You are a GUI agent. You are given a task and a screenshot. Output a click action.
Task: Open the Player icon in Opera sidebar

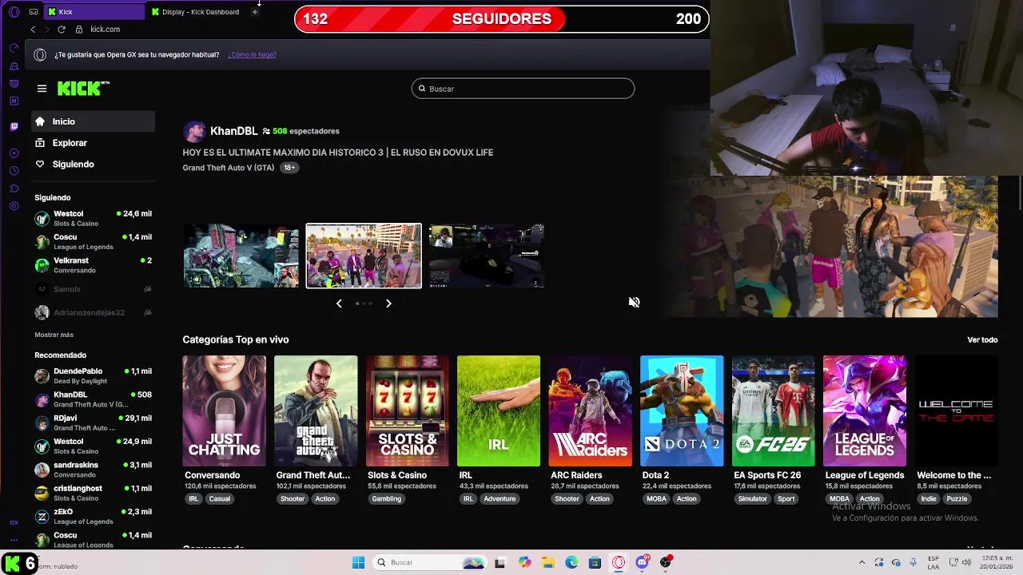click(14, 153)
